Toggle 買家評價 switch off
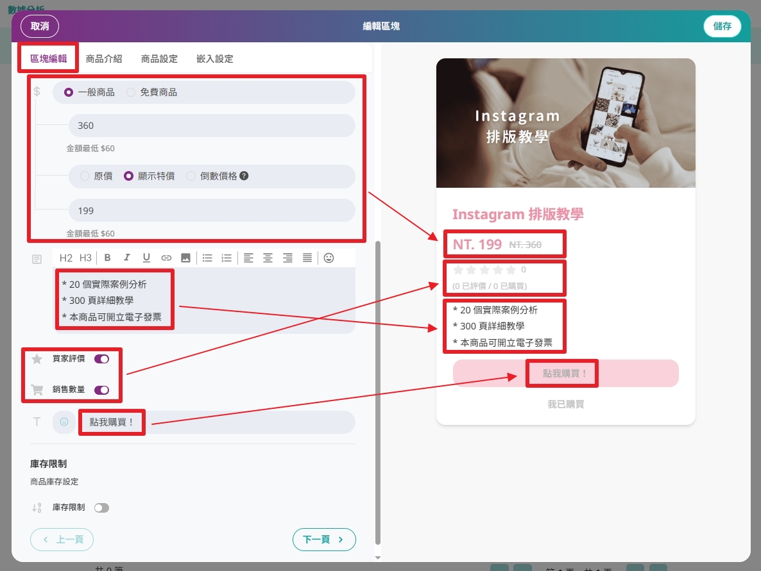Image resolution: width=761 pixels, height=571 pixels. [101, 359]
